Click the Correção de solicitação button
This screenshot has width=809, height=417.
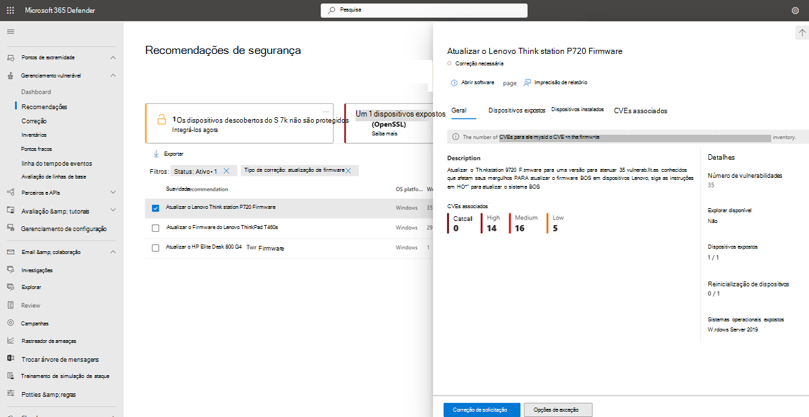tap(481, 409)
